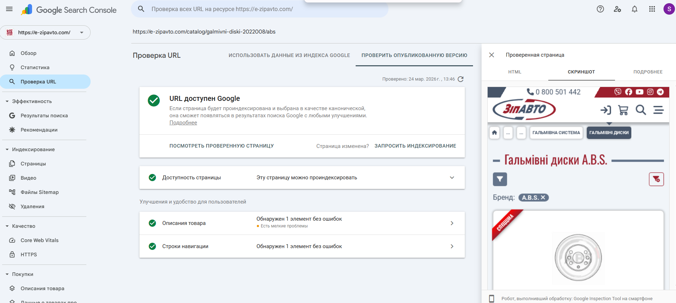Expand the page availability row

point(452,178)
